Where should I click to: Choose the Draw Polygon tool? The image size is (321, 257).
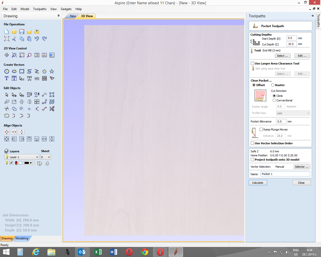click(x=44, y=71)
